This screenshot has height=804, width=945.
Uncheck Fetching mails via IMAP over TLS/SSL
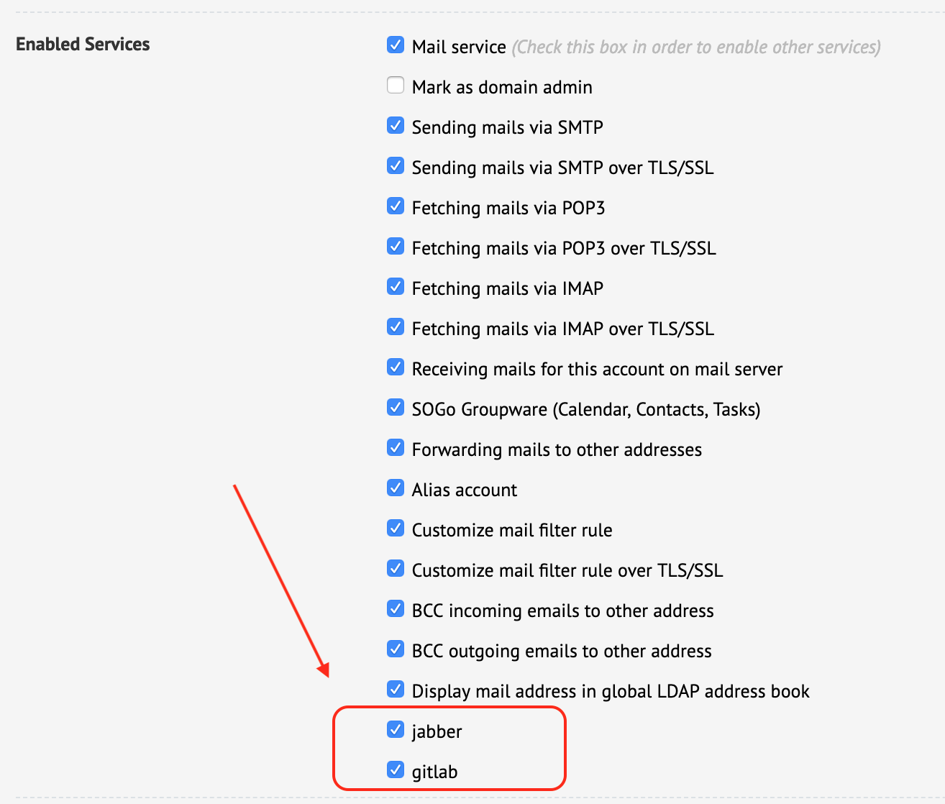(x=396, y=327)
